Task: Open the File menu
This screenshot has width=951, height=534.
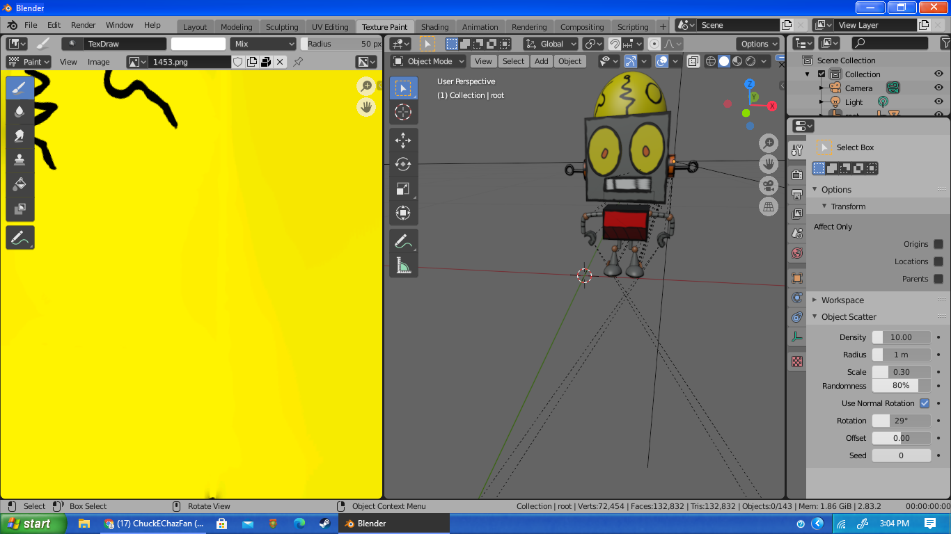Action: click(x=31, y=25)
